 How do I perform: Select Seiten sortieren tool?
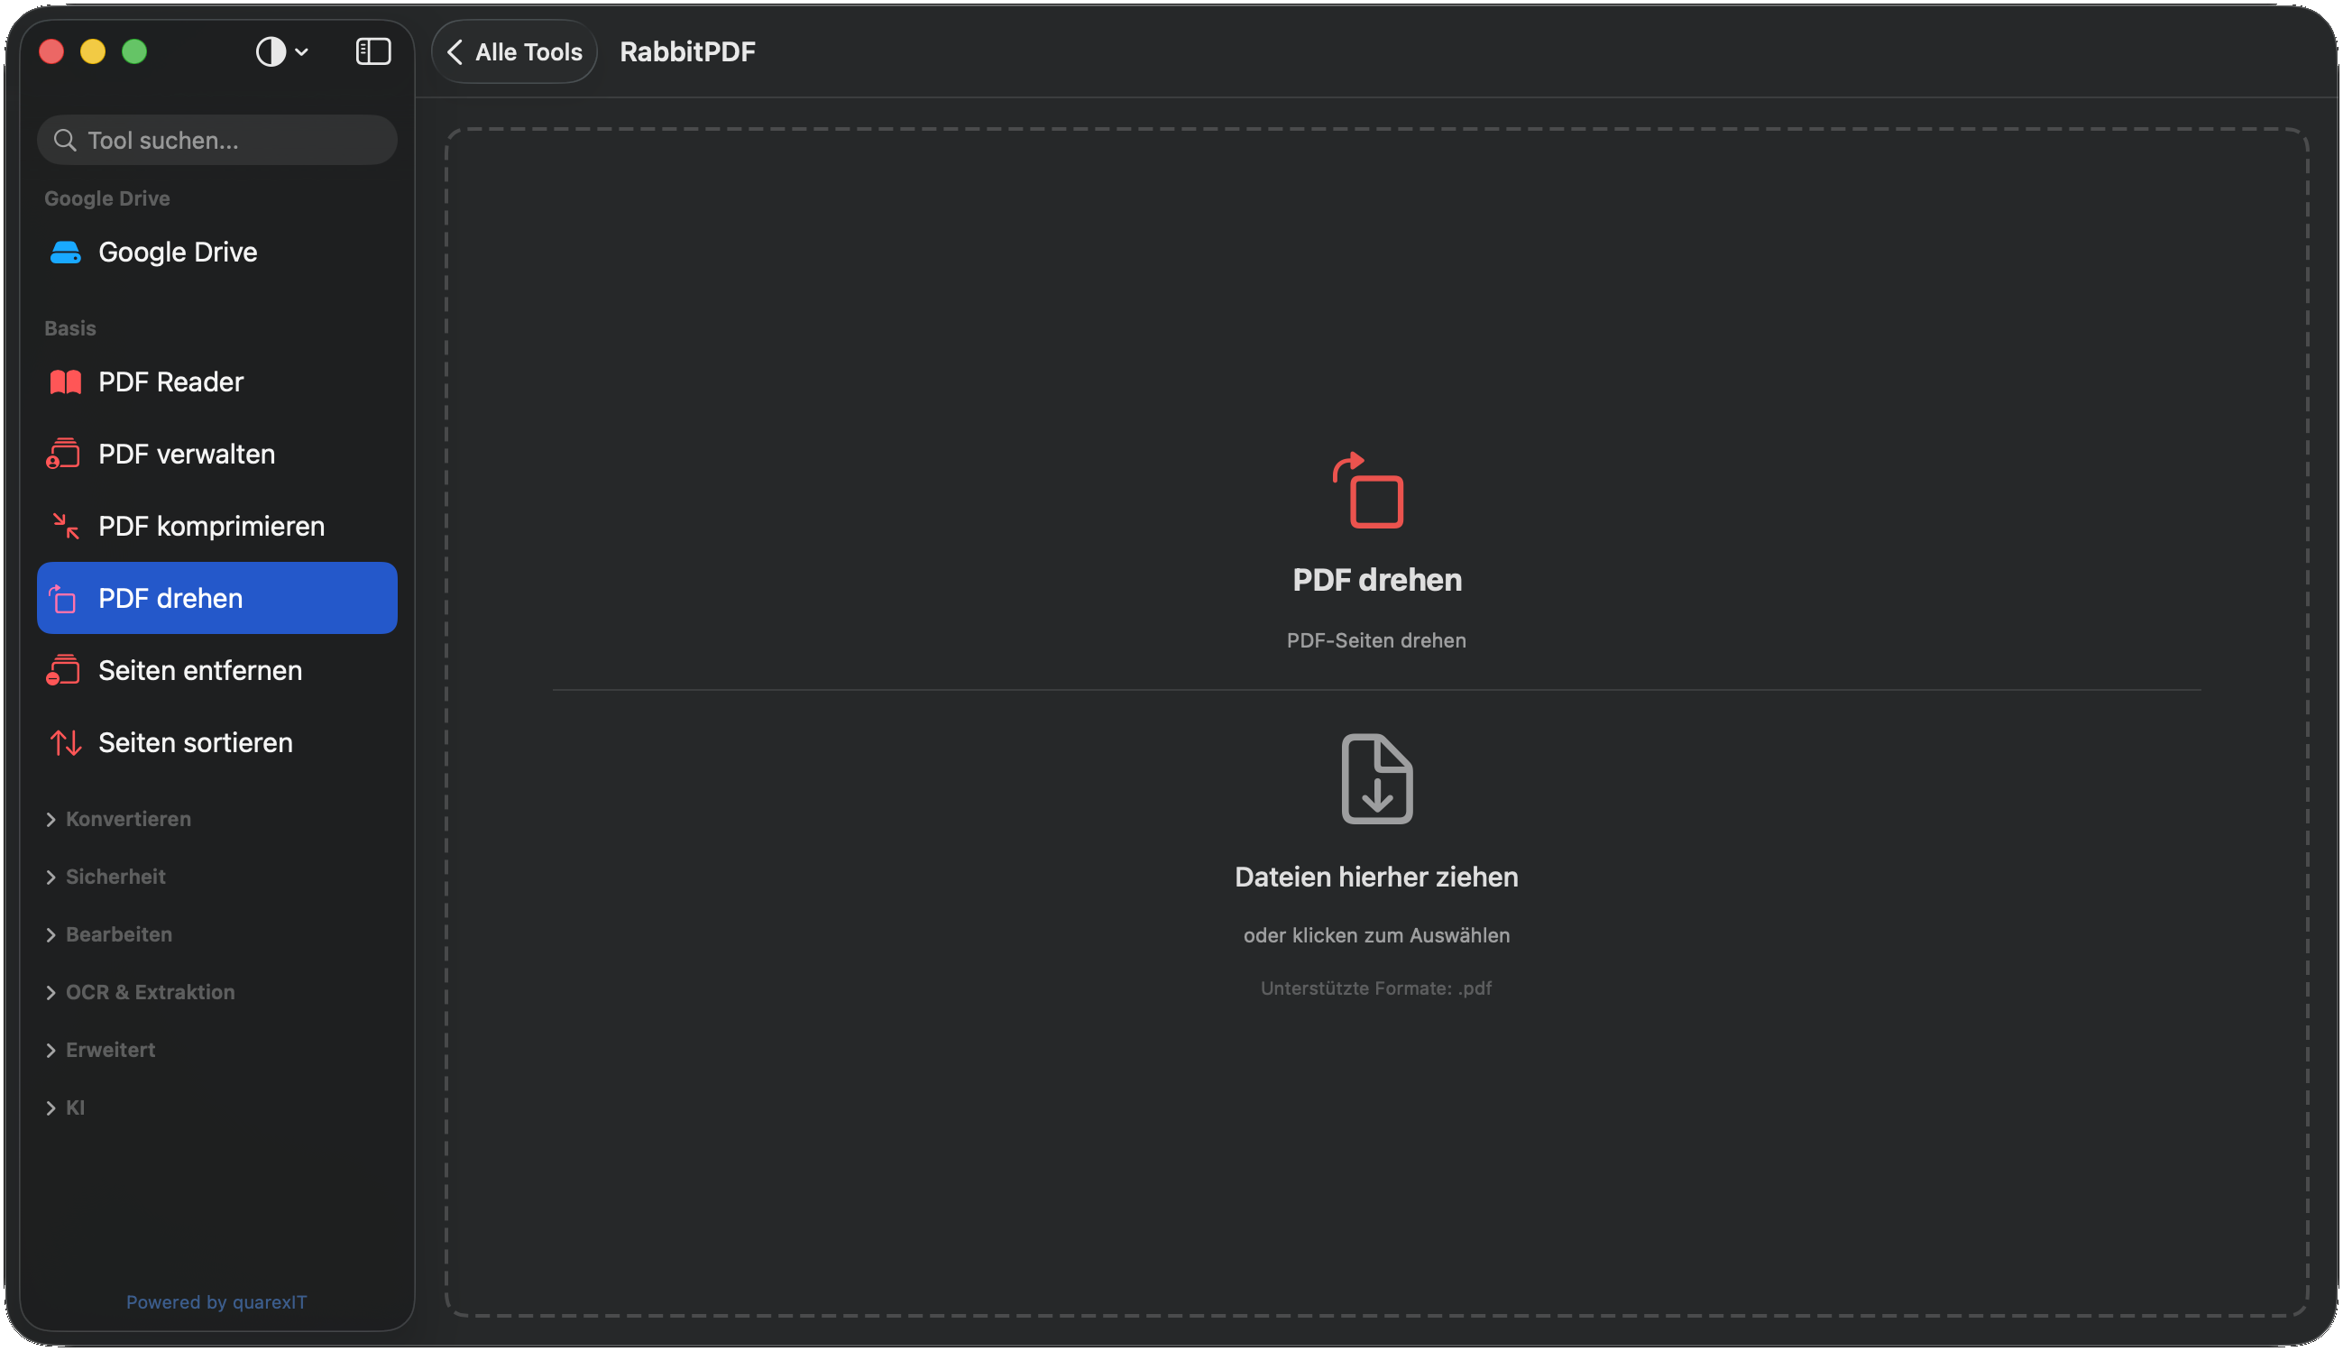coord(217,742)
